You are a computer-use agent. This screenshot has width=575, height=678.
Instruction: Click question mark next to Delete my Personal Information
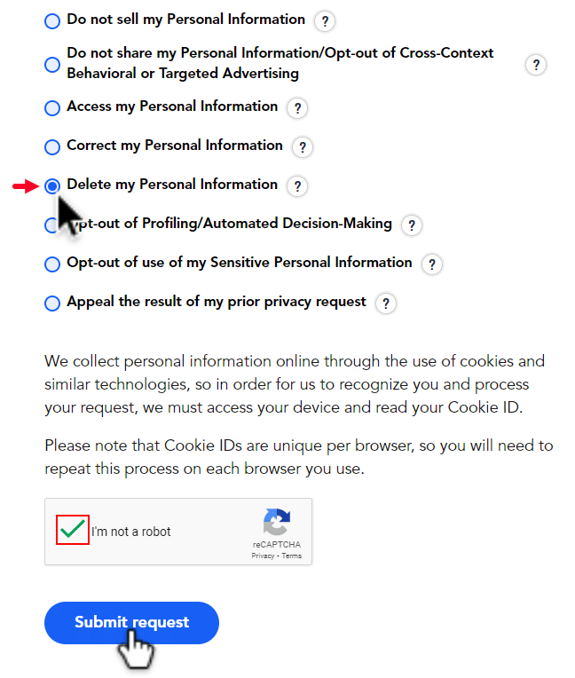click(297, 186)
